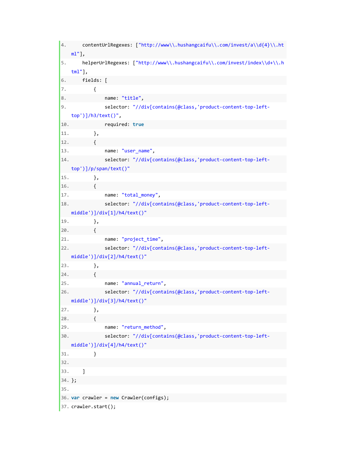The width and height of the screenshot is (337, 476).
Task: Click the "total_money" name value
Action: pos(140,195)
